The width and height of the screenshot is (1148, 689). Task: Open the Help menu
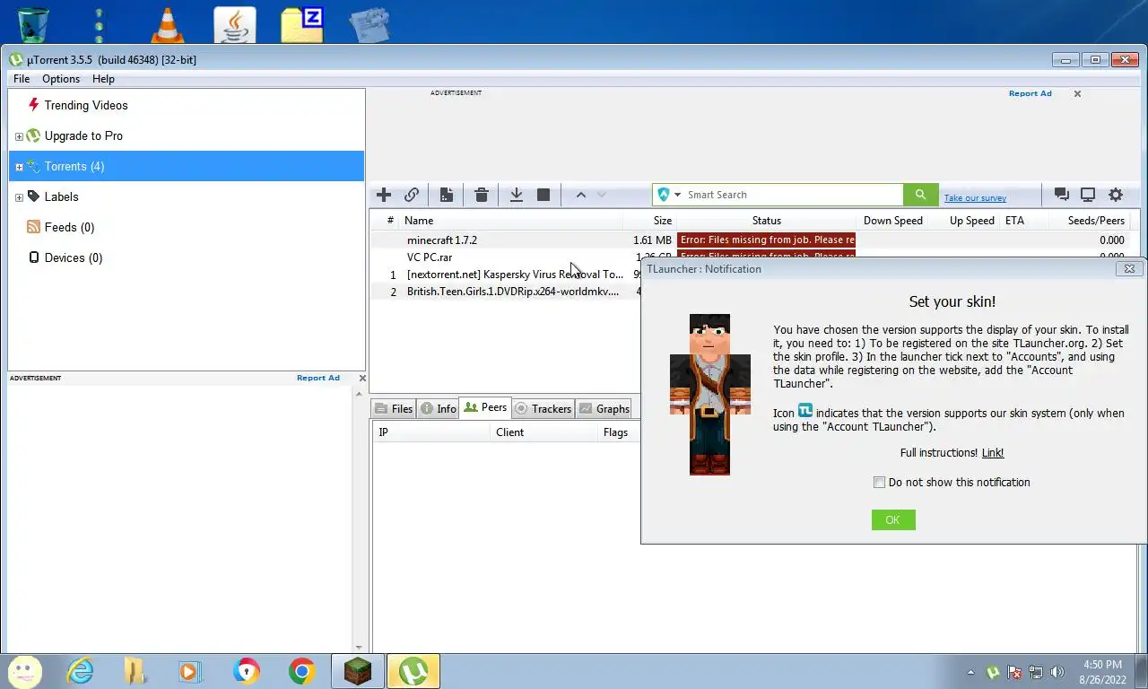pyautogui.click(x=103, y=79)
